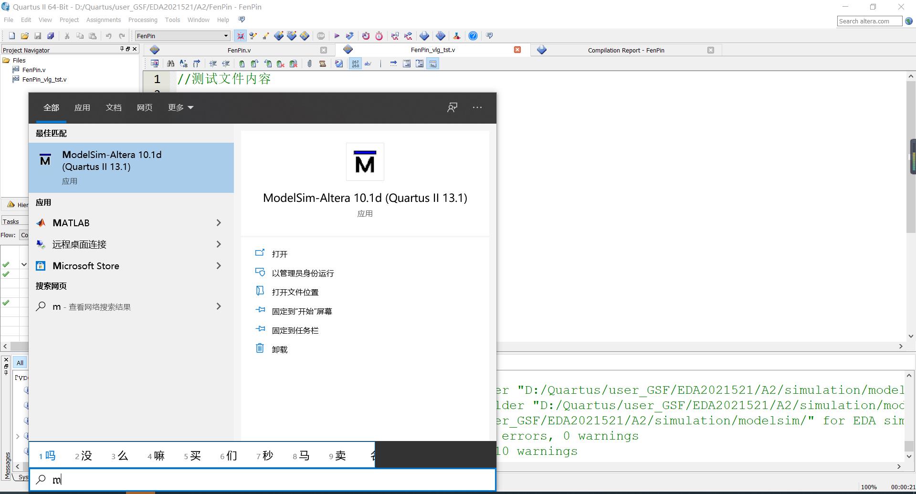Image resolution: width=916 pixels, height=494 pixels.
Task: Close the FenPin_vlg_tst.v tab
Action: click(517, 50)
